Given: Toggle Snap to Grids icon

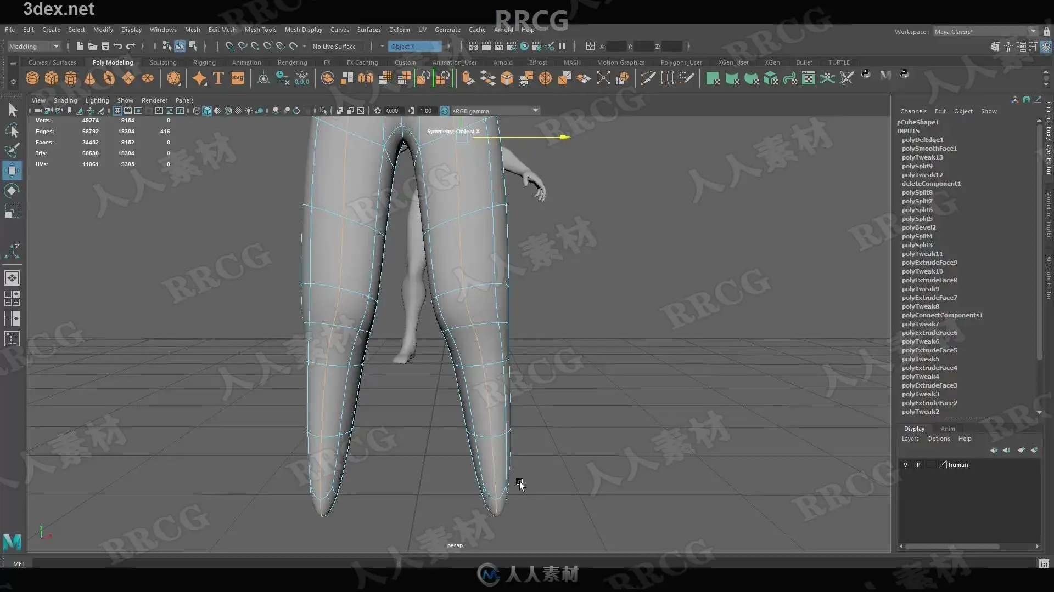Looking at the screenshot, I should point(229,47).
